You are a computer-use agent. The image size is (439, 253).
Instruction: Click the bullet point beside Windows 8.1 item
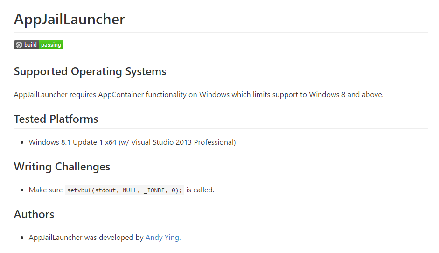click(22, 142)
